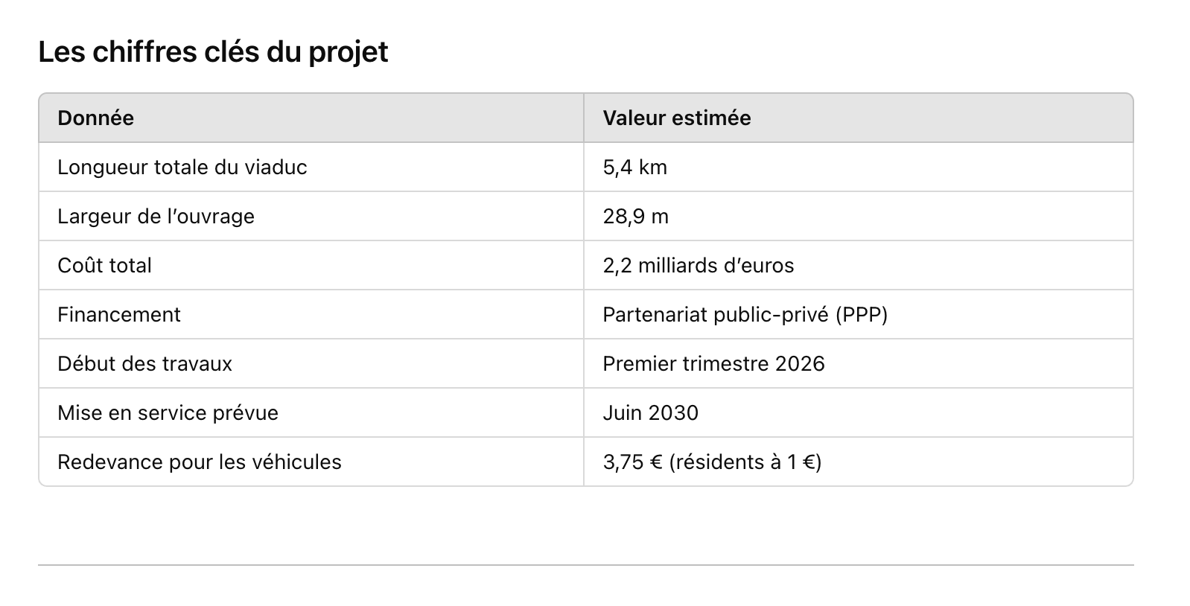Click the horizontal divider line below the table
1190x606 pixels.
tap(585, 565)
